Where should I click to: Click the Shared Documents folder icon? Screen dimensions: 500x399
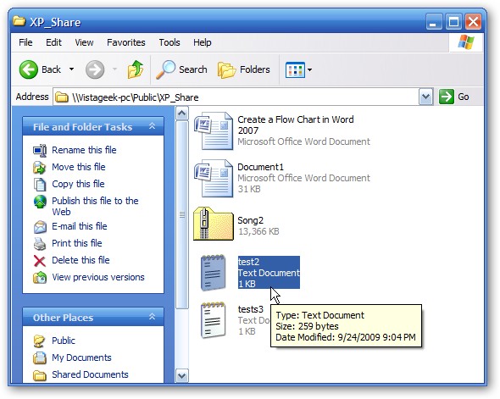[x=40, y=375]
